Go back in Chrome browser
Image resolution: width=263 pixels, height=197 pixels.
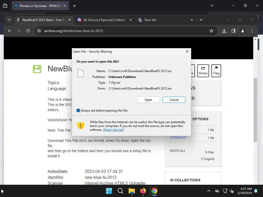[x=10, y=31]
